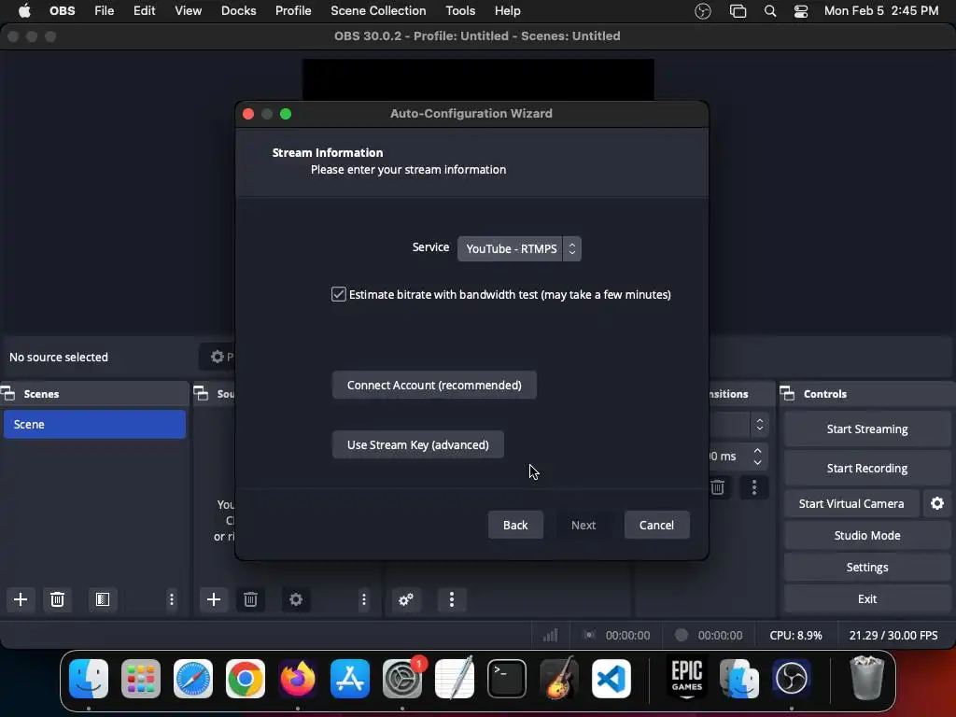Open the audio mixer three-dot menu

(x=452, y=599)
